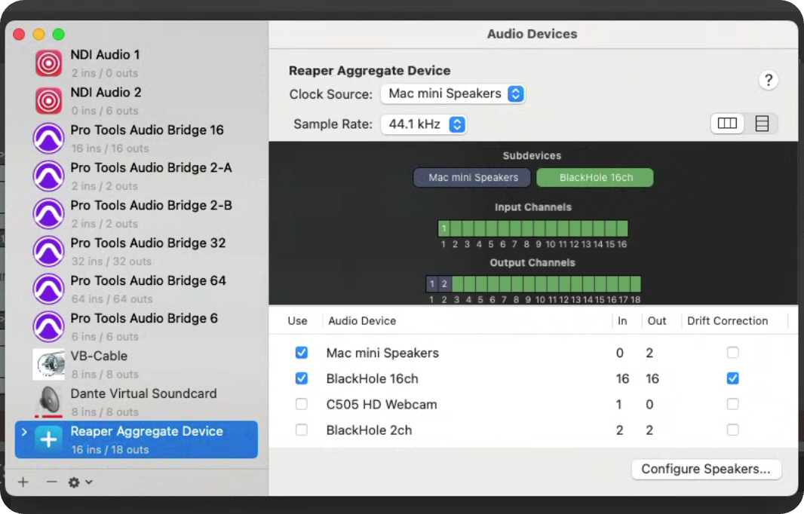Select the Dante Virtual Soundcard name
Screen dimensions: 804x514
[143, 394]
